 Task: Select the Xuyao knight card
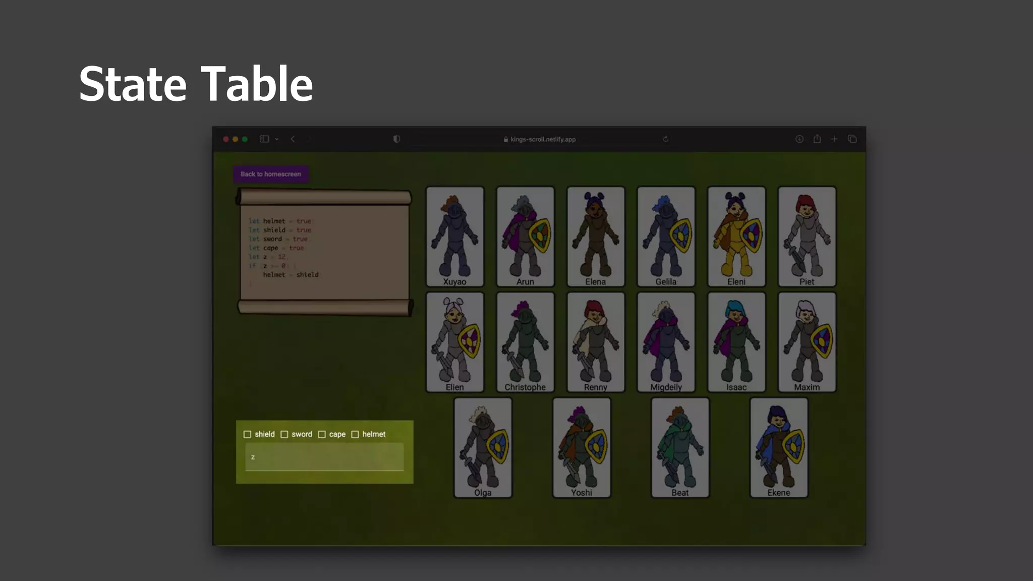454,236
